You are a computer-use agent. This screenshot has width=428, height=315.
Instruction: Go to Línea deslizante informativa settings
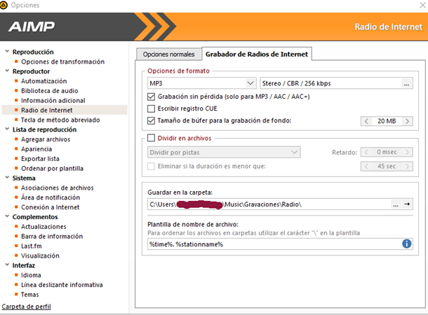tap(62, 285)
